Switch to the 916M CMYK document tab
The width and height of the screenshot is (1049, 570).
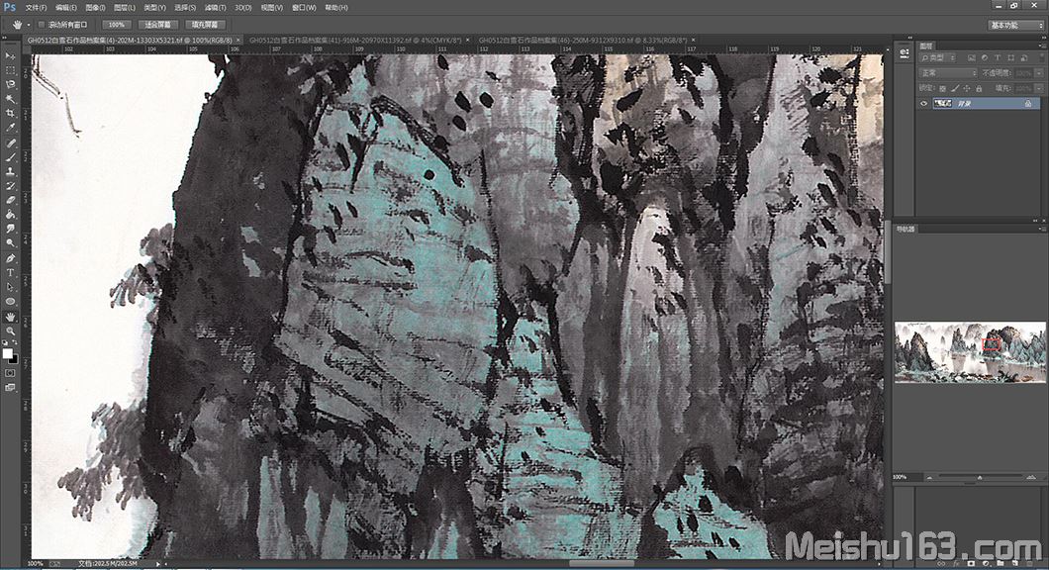pyautogui.click(x=354, y=41)
